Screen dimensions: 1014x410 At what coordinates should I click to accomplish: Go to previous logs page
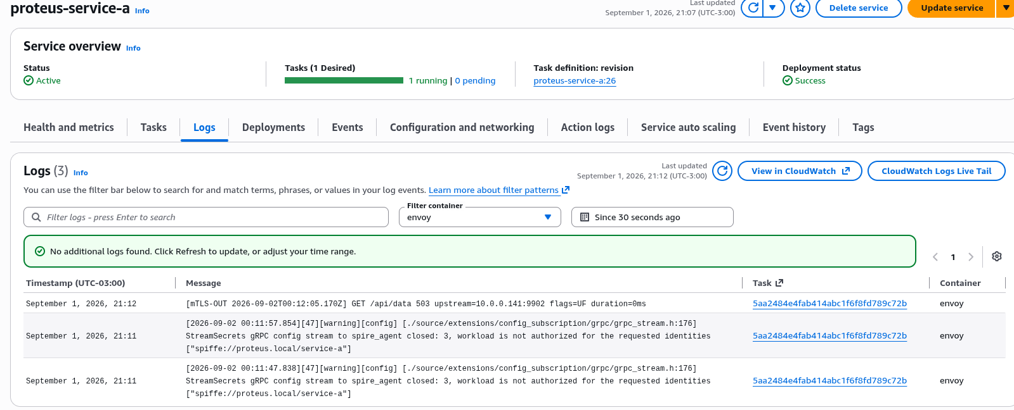[x=935, y=257]
